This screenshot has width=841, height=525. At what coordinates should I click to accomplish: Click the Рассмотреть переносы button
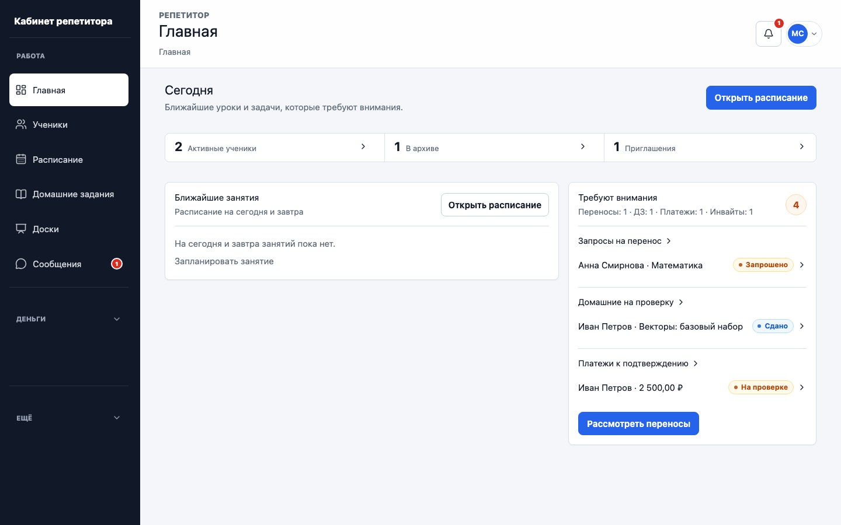click(x=638, y=423)
